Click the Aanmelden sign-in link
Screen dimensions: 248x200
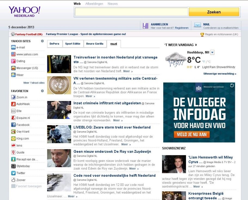[x=160, y=24]
